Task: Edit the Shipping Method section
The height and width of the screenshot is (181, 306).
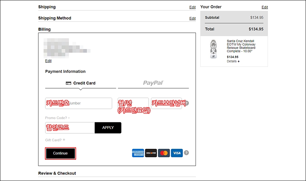Action: click(192, 18)
